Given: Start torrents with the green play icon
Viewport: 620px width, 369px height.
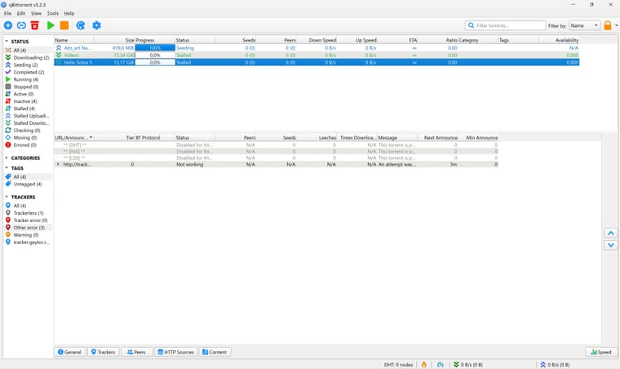Looking at the screenshot, I should tap(51, 25).
